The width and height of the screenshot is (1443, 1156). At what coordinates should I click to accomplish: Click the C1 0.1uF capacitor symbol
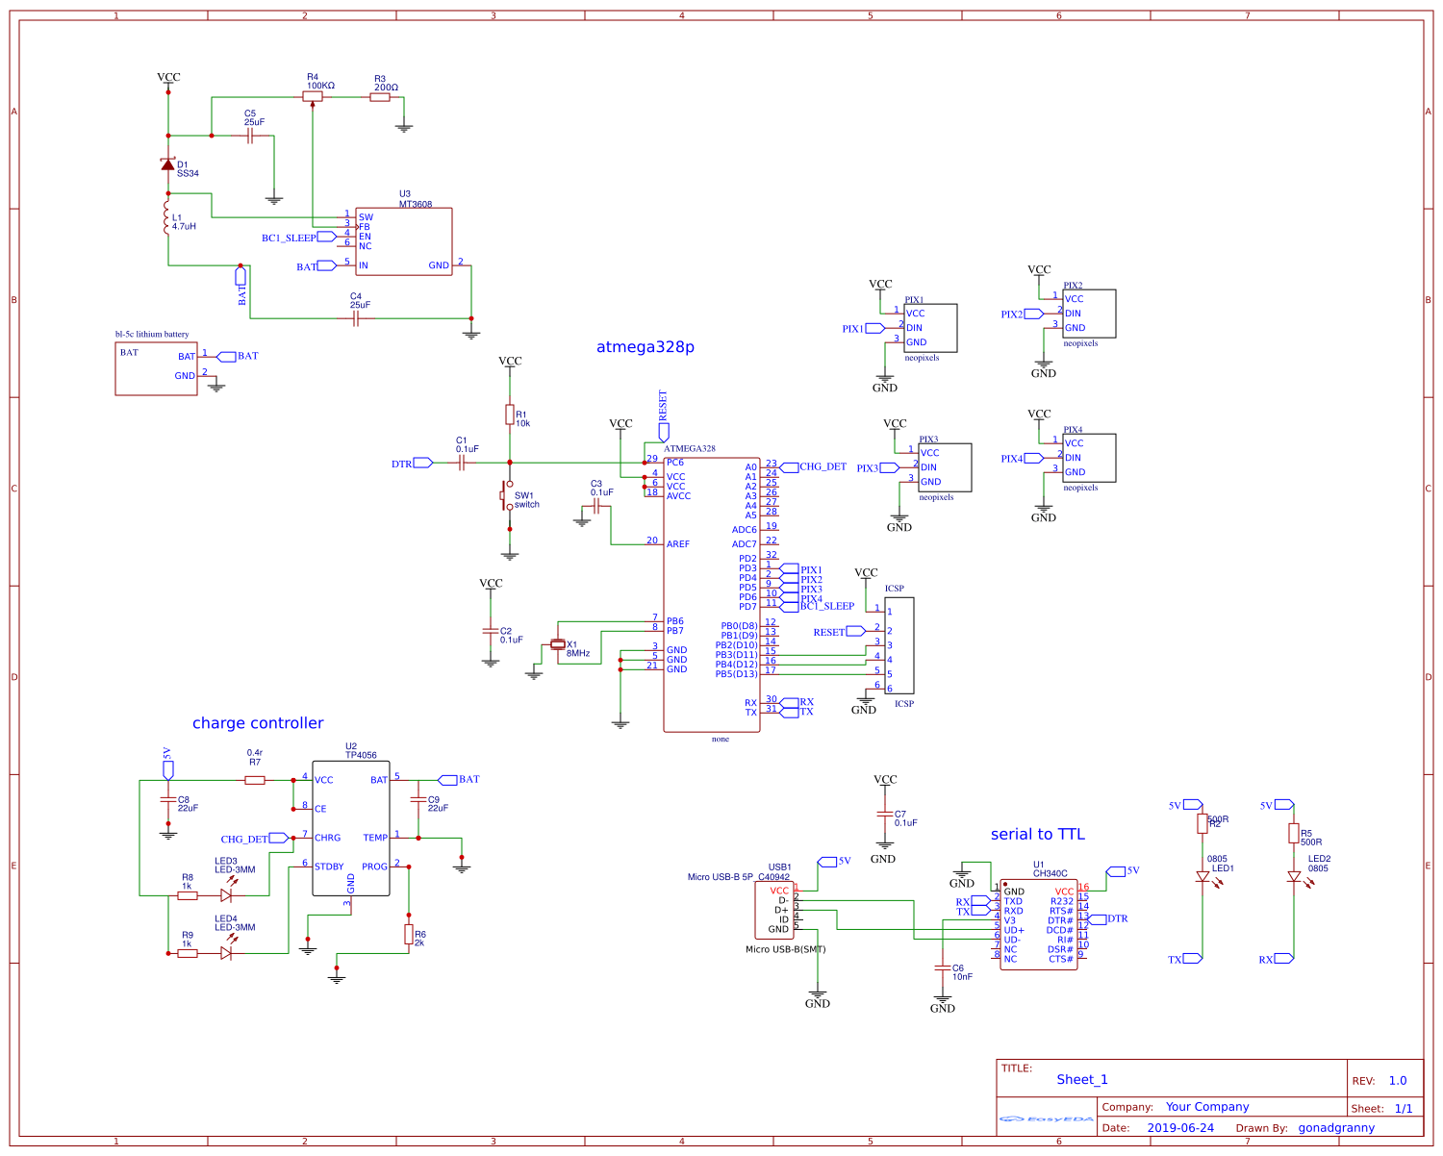[462, 463]
